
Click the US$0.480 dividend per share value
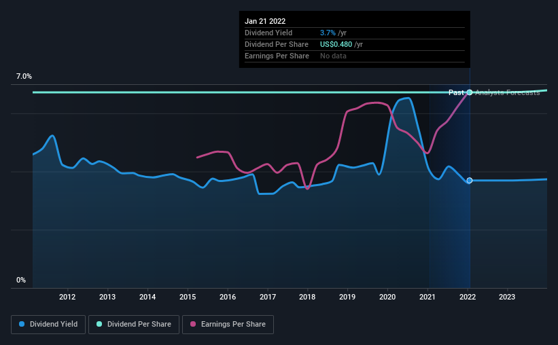tap(336, 44)
